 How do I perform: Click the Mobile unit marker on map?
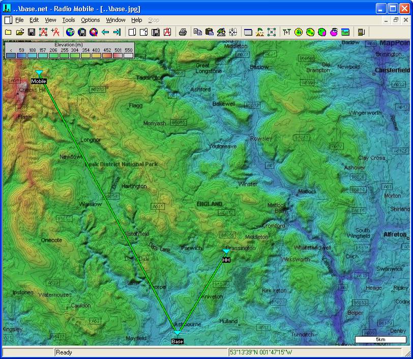click(x=39, y=74)
